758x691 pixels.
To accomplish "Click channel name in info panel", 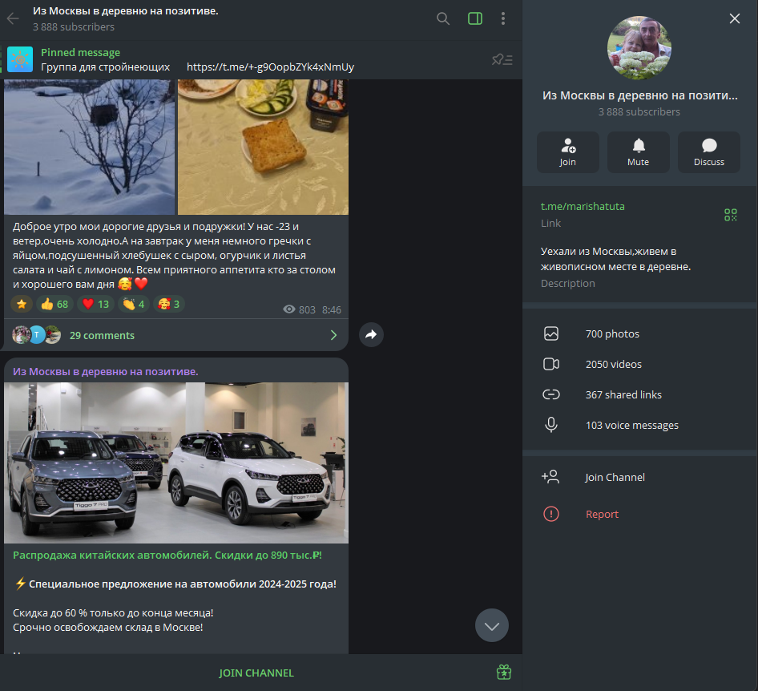I will click(x=639, y=95).
